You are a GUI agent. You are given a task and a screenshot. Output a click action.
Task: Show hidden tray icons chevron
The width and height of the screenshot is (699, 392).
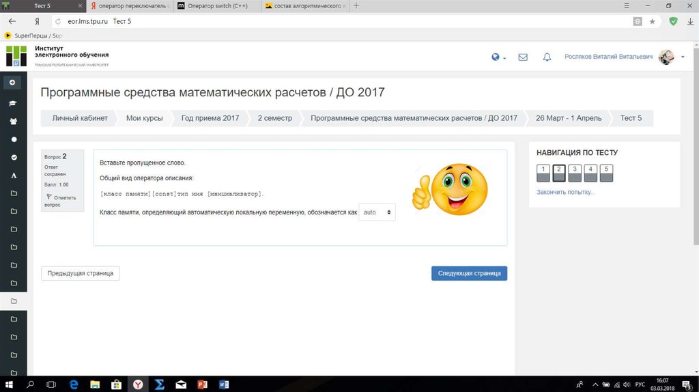click(595, 384)
